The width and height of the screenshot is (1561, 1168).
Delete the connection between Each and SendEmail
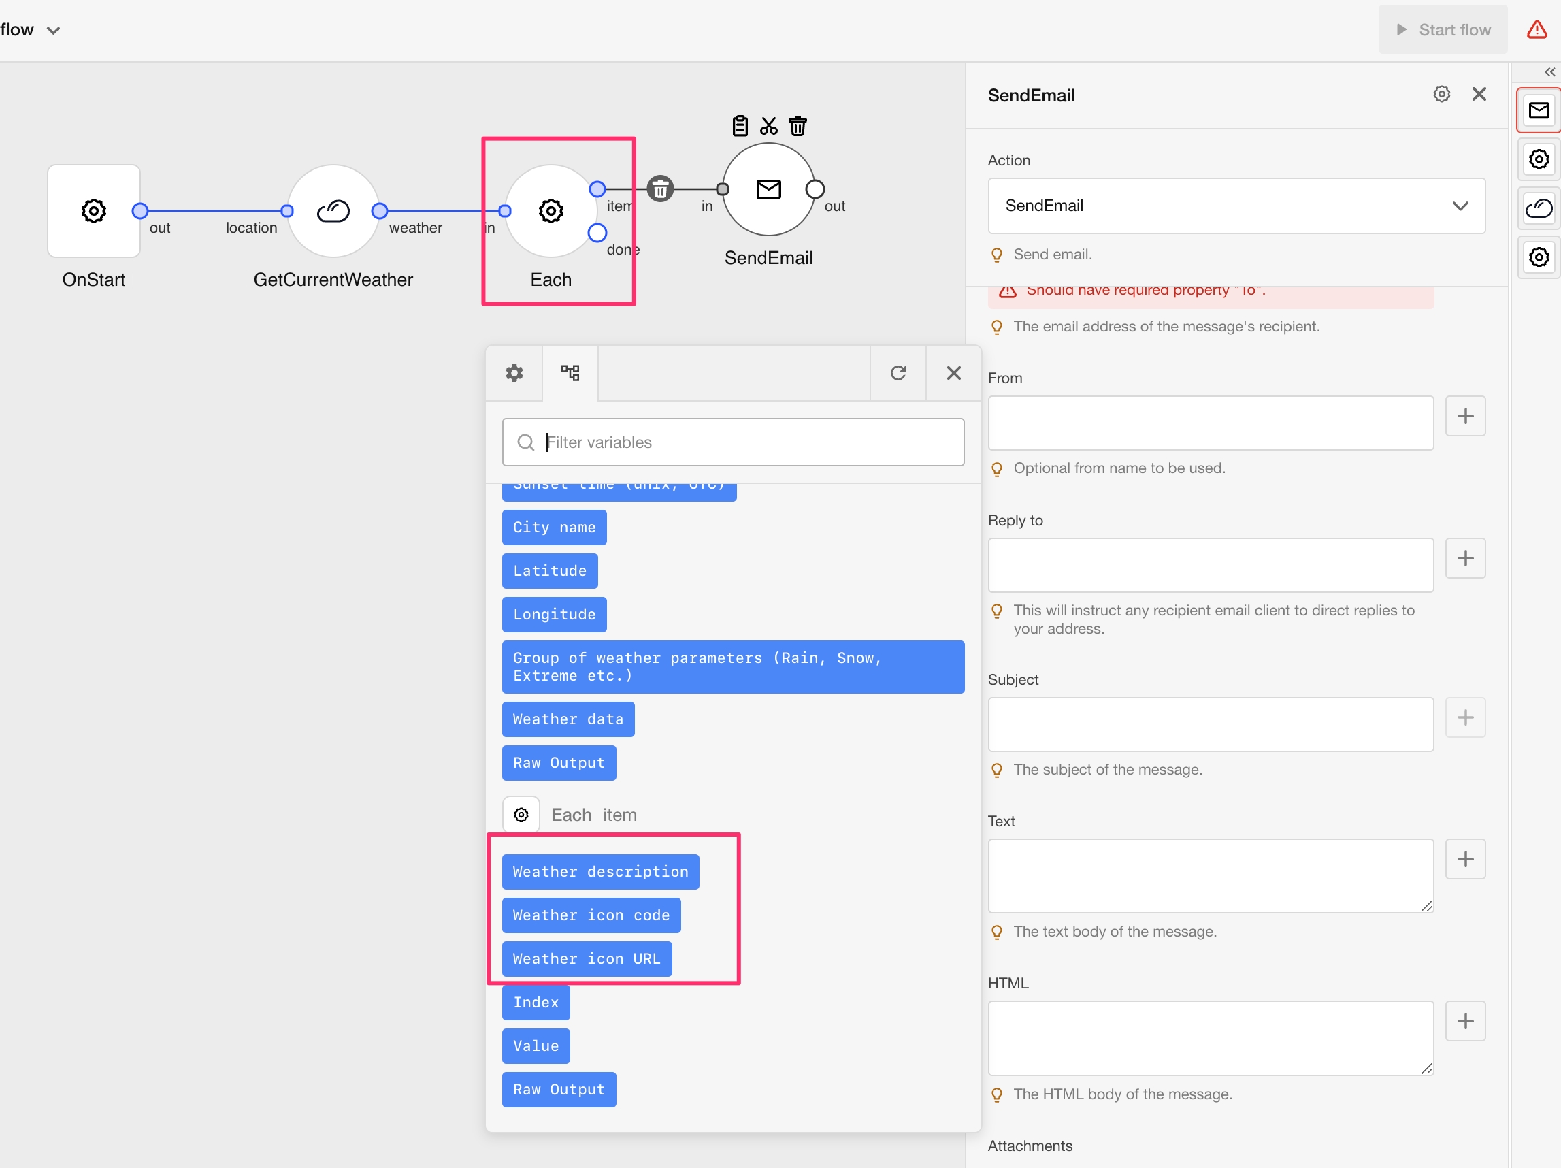[660, 189]
